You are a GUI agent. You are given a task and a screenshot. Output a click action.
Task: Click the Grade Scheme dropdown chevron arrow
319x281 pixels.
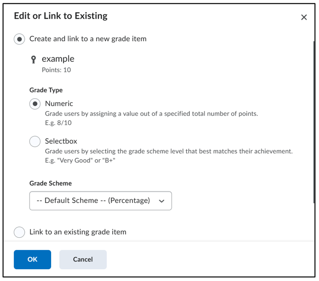[x=162, y=201]
